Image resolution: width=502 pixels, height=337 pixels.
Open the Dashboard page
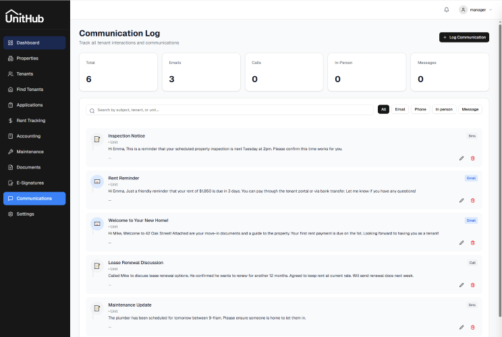click(34, 43)
